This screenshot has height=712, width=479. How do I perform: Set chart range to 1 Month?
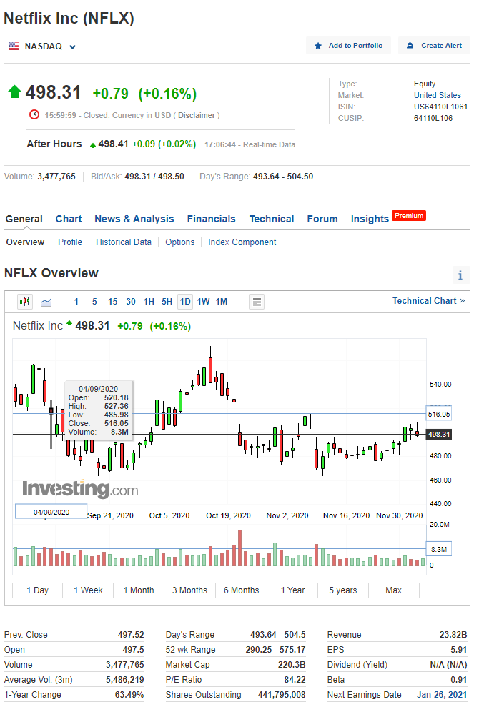pyautogui.click(x=139, y=590)
